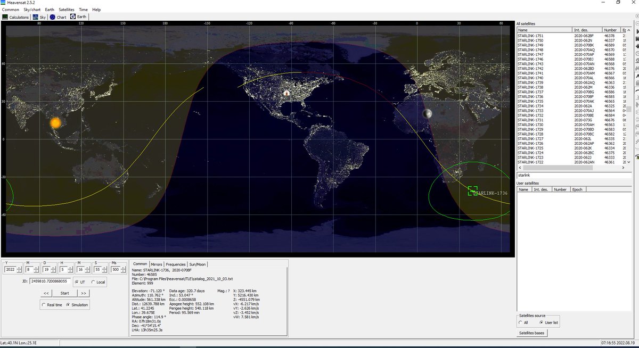
Task: Click the home observer location icon
Action: click(x=286, y=93)
